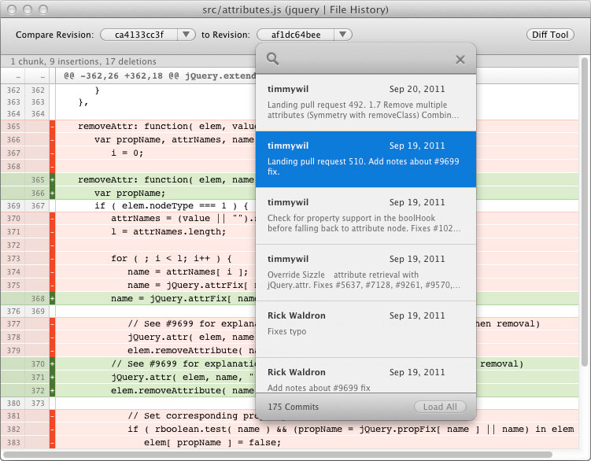Click the af1dc64bee revision field
The image size is (591, 461).
tap(296, 35)
